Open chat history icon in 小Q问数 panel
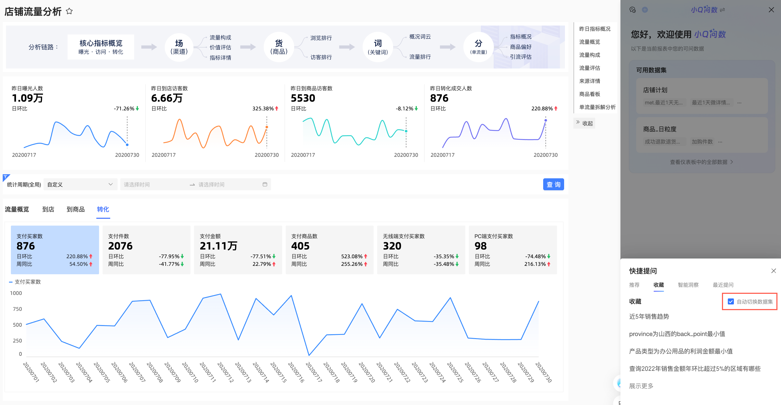The height and width of the screenshot is (405, 781). (x=632, y=10)
